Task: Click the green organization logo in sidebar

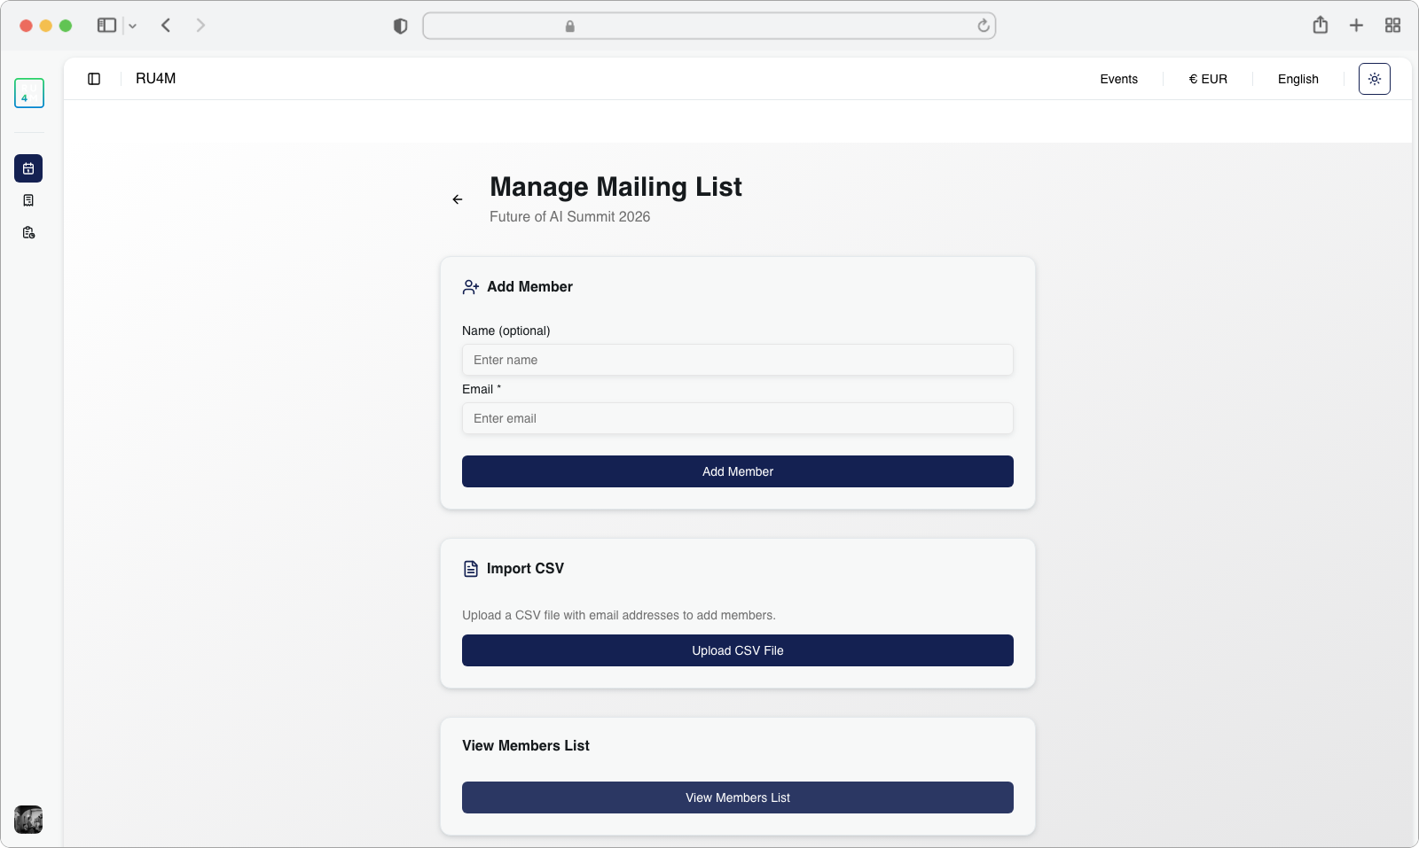Action: coord(29,93)
